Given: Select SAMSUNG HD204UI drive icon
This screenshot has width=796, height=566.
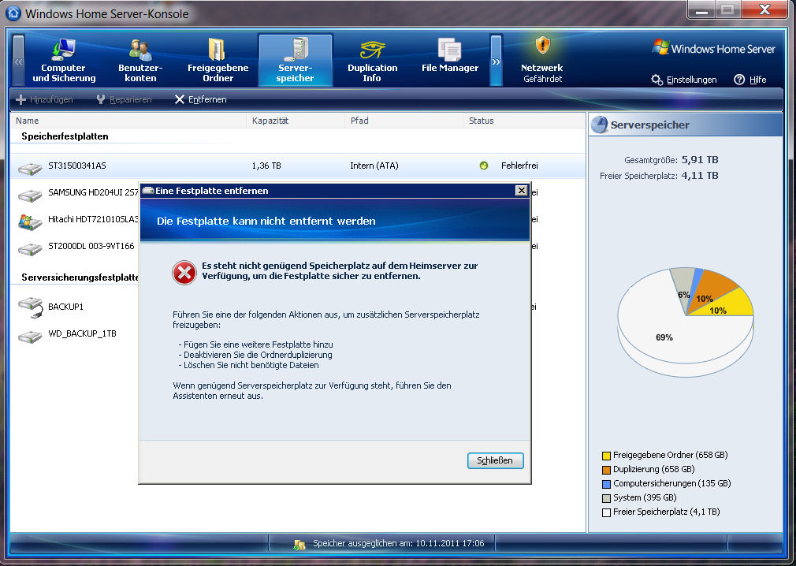Looking at the screenshot, I should point(30,195).
